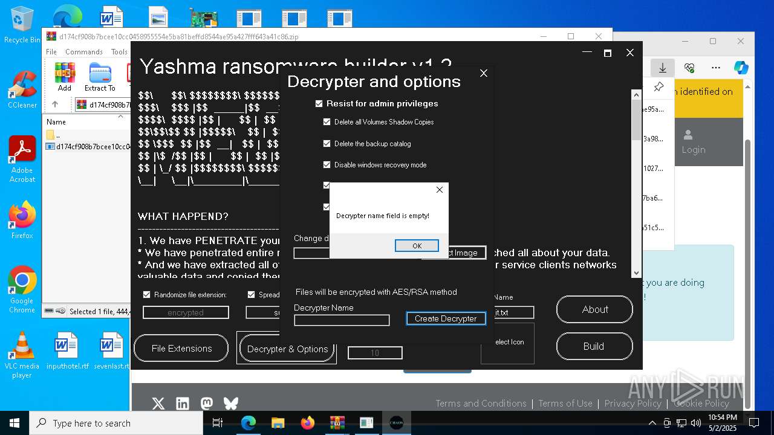
Task: Click the Select Icon box
Action: pyautogui.click(x=507, y=343)
